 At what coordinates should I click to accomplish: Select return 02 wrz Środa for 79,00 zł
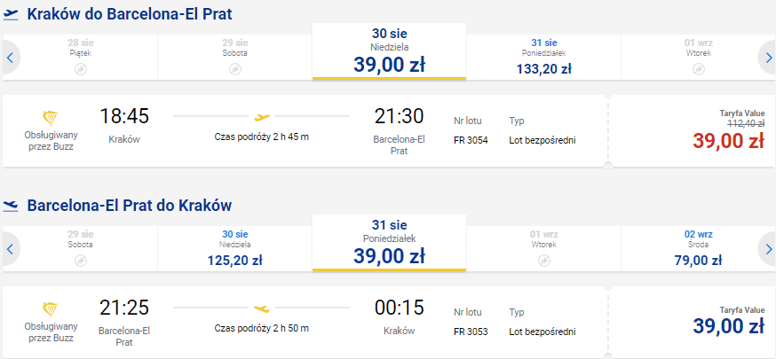point(698,249)
